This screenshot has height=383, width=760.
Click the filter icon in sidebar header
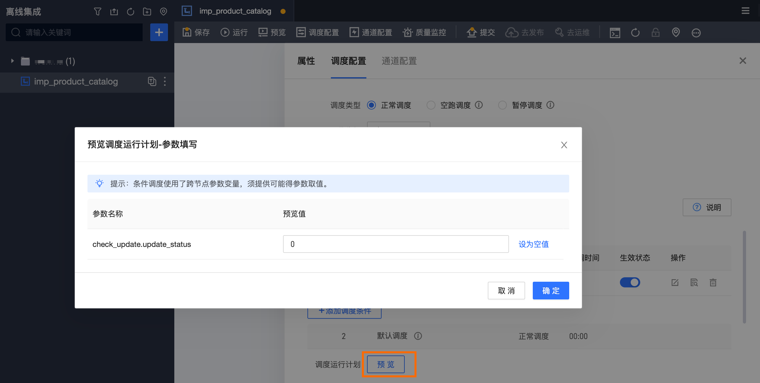point(97,12)
